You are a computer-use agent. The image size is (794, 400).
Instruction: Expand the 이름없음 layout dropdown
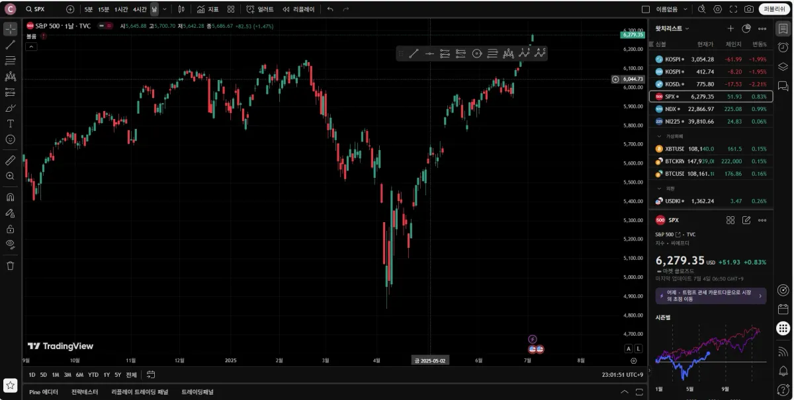(685, 9)
